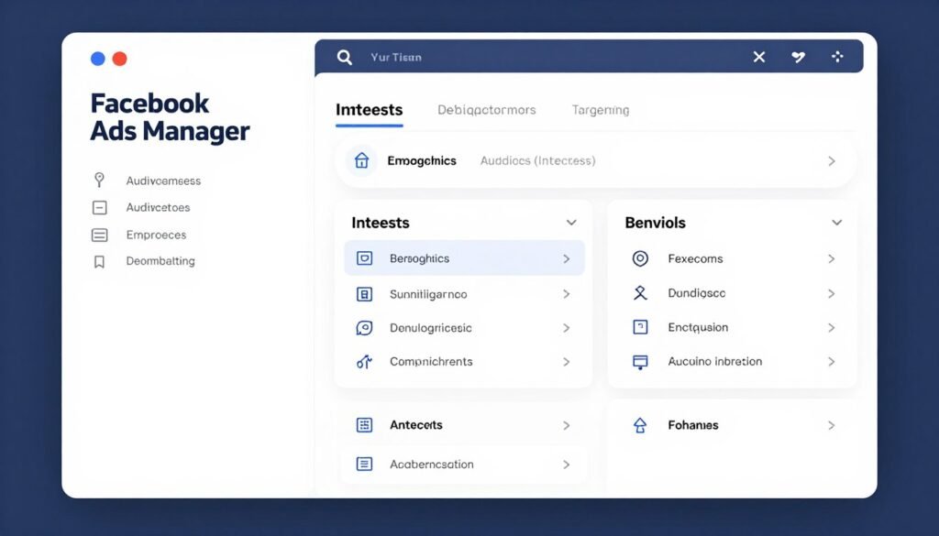Clear the search with the X icon
This screenshot has height=536, width=939.
(758, 56)
